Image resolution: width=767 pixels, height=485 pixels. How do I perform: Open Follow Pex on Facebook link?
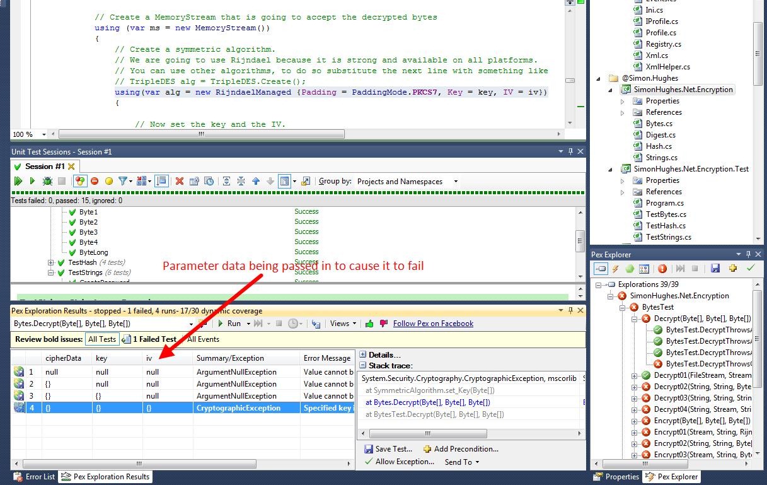point(433,324)
